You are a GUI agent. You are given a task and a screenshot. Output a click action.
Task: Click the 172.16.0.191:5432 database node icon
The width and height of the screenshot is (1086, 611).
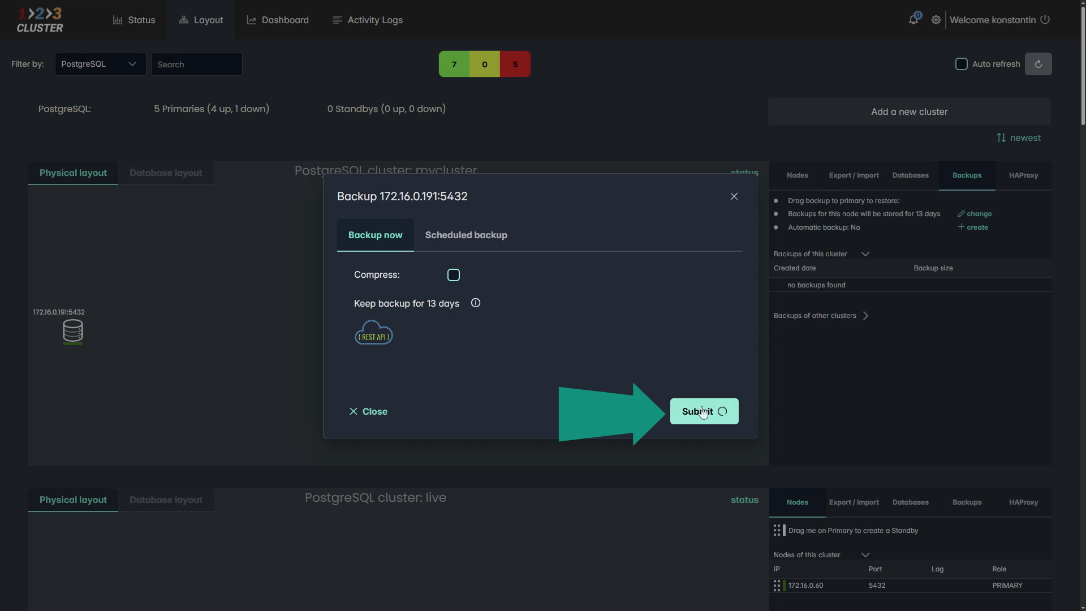72,331
